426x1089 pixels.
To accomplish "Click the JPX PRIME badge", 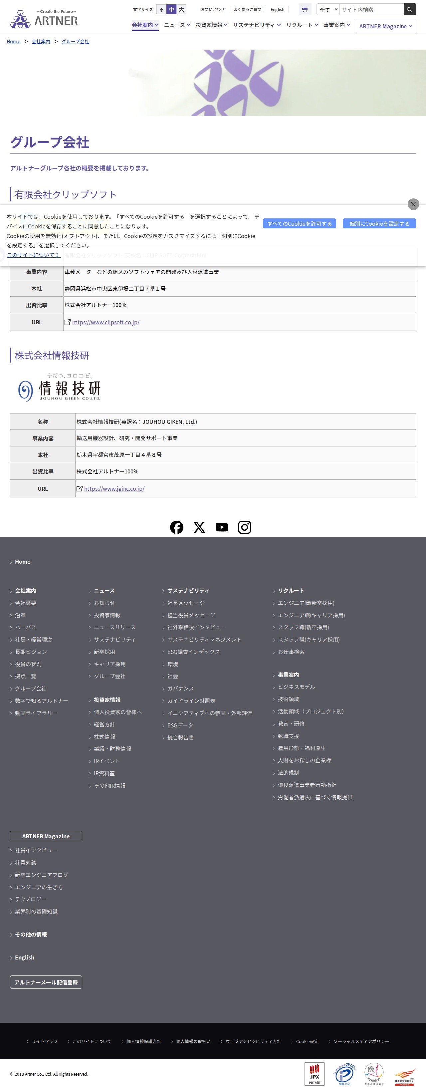I will coord(315,1073).
